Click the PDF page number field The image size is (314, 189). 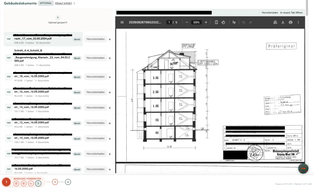point(169,22)
